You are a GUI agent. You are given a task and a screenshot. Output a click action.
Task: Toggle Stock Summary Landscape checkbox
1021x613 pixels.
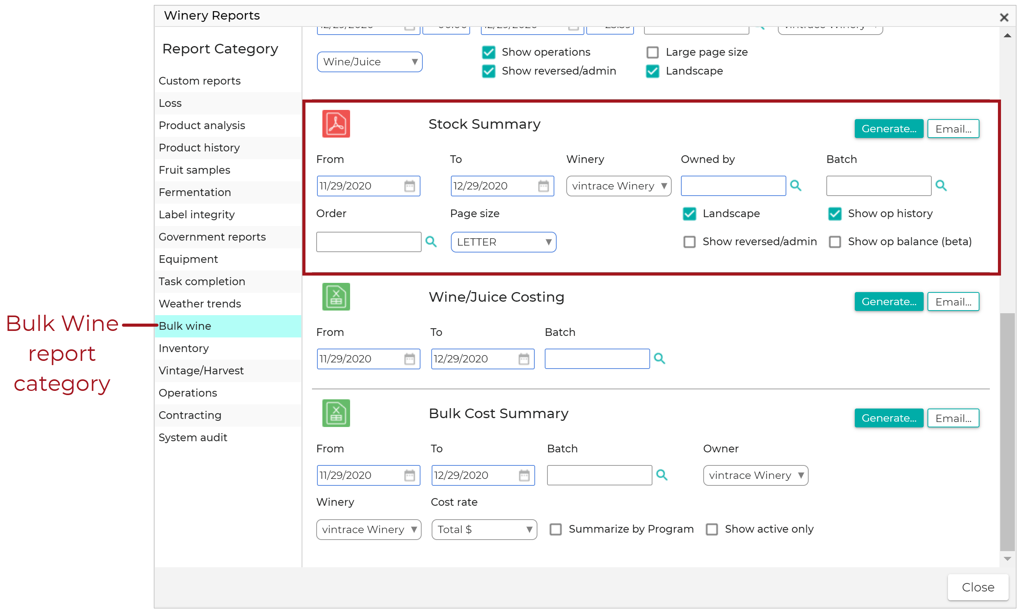689,214
